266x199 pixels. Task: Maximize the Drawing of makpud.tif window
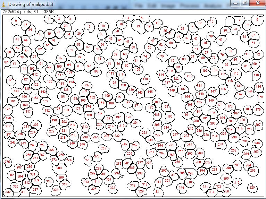click(x=244, y=3)
